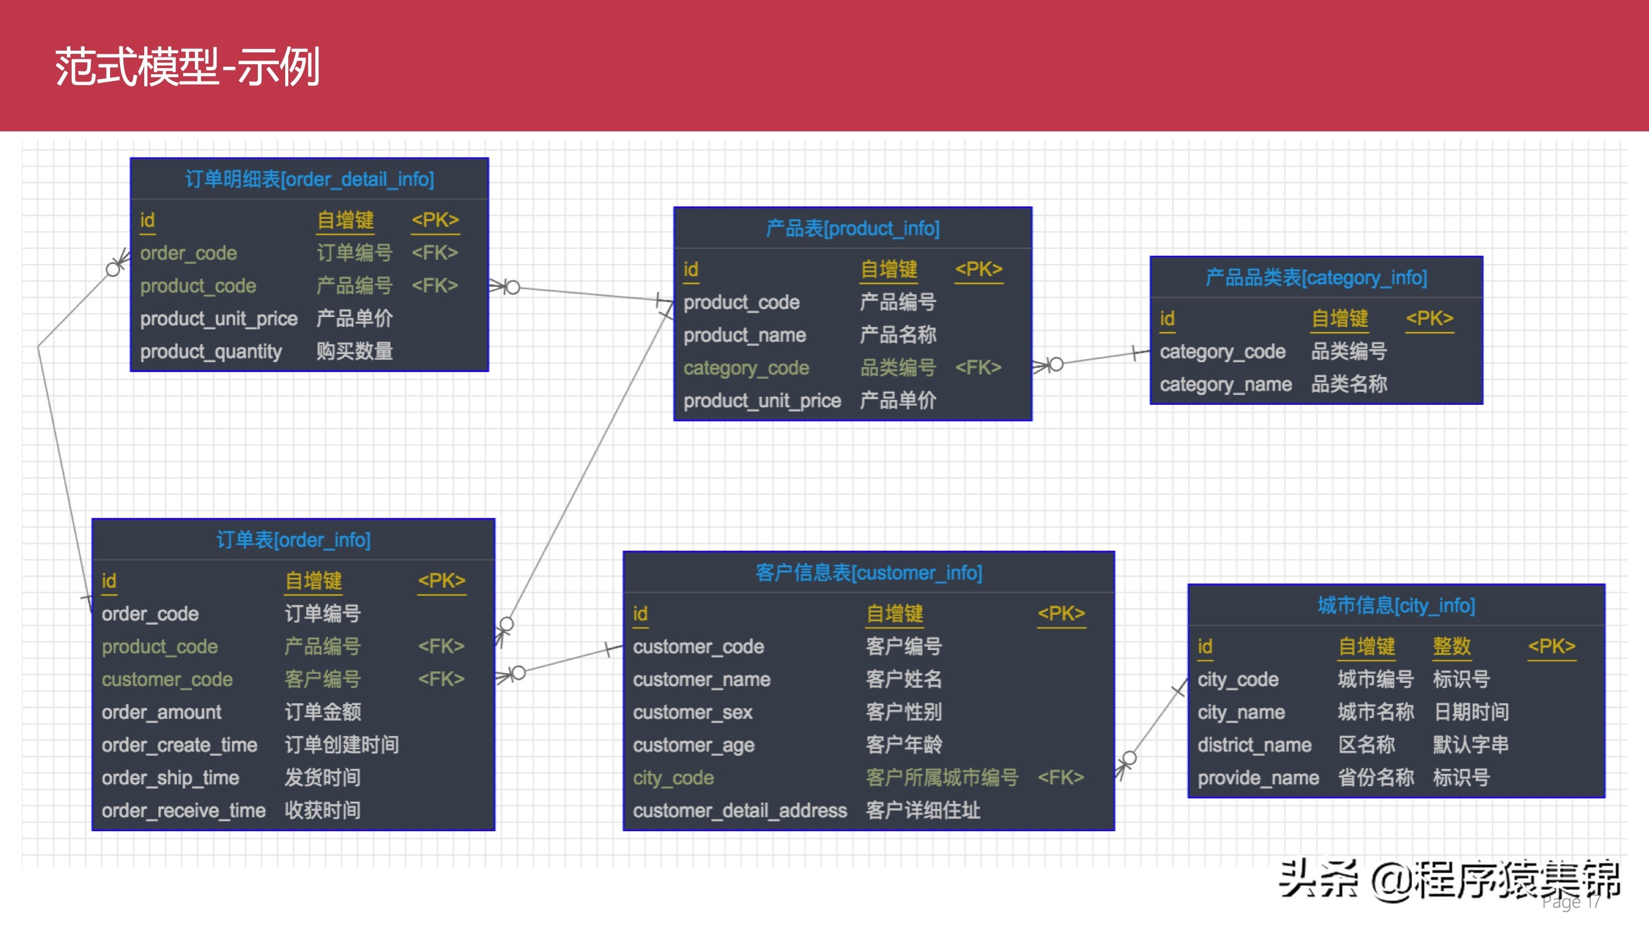Click the 产品表[product_info] table header
Viewport: 1649px width, 927px height.
click(x=853, y=229)
